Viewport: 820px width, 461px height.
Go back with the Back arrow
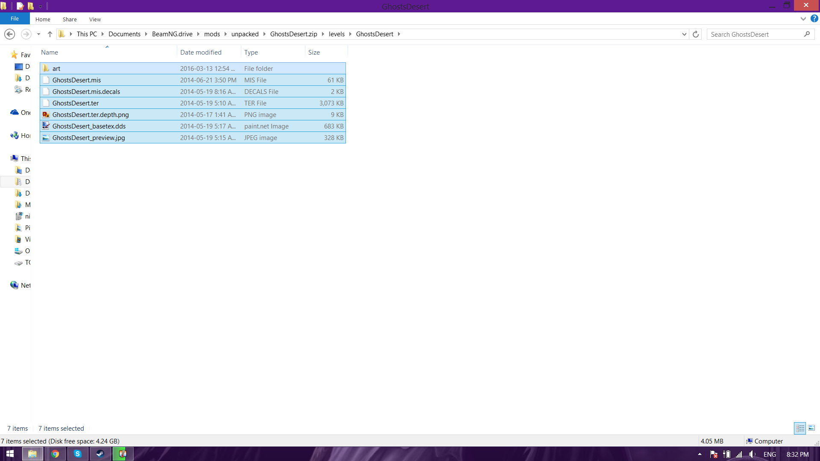(x=9, y=34)
